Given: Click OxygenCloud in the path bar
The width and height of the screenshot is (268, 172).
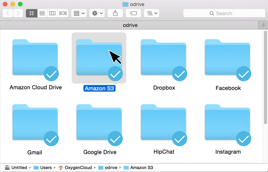Looking at the screenshot, I should [x=75, y=167].
